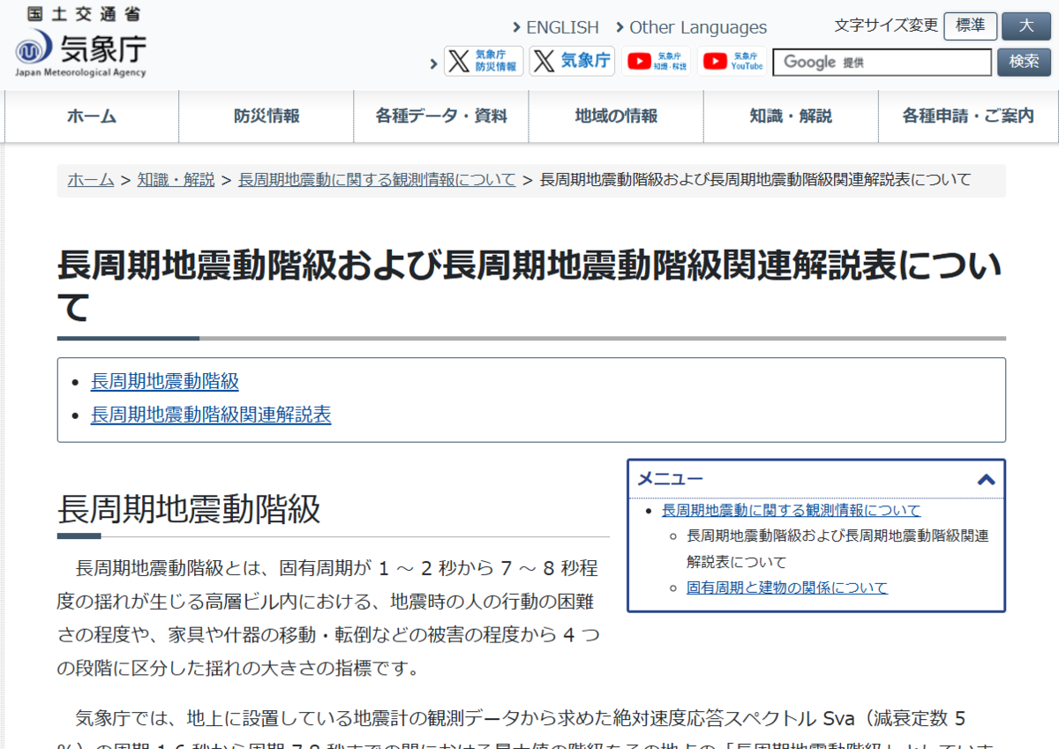Go to 知識・解説 in the breadcrumb
The width and height of the screenshot is (1059, 749).
[176, 180]
